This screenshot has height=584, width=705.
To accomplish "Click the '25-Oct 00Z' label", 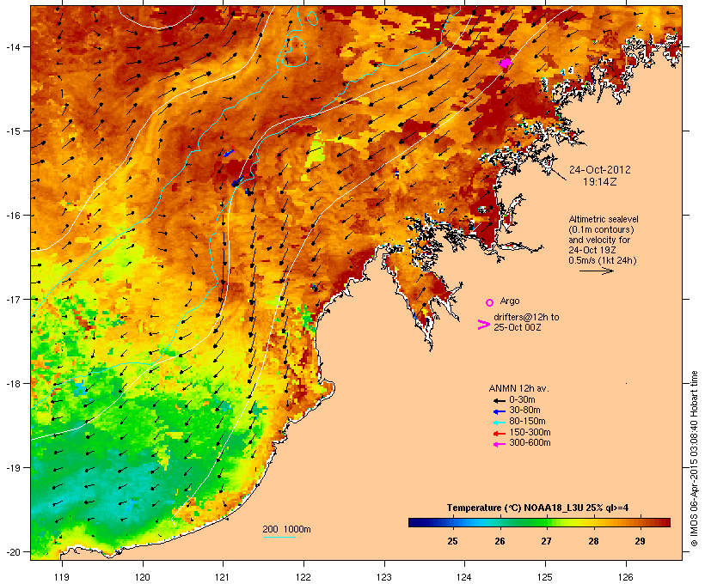I will coord(517,327).
